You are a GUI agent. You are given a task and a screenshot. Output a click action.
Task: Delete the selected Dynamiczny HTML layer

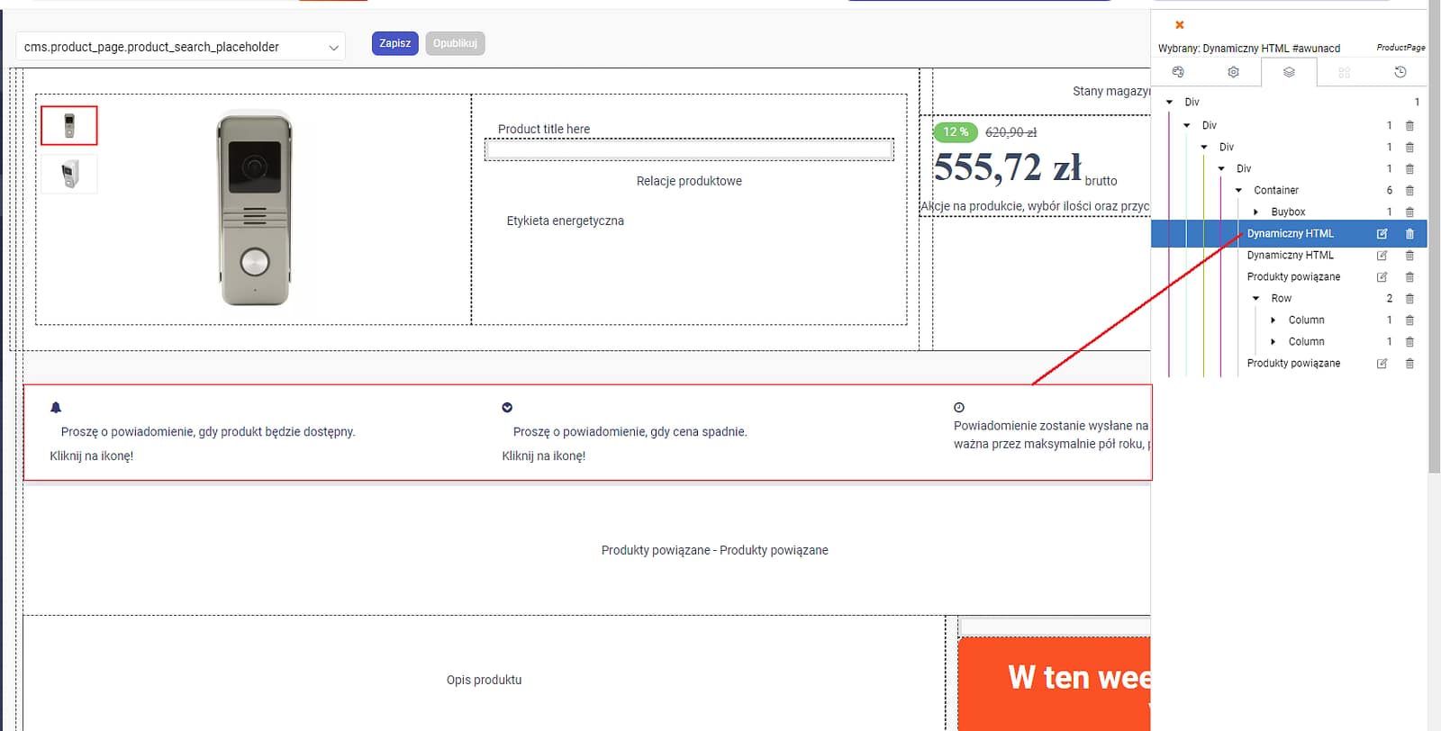click(x=1409, y=234)
